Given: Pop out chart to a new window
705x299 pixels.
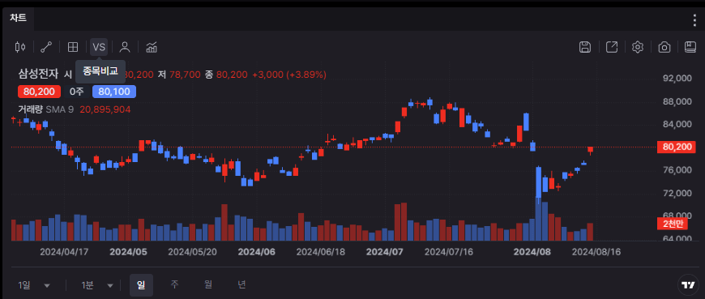Looking at the screenshot, I should pyautogui.click(x=612, y=47).
